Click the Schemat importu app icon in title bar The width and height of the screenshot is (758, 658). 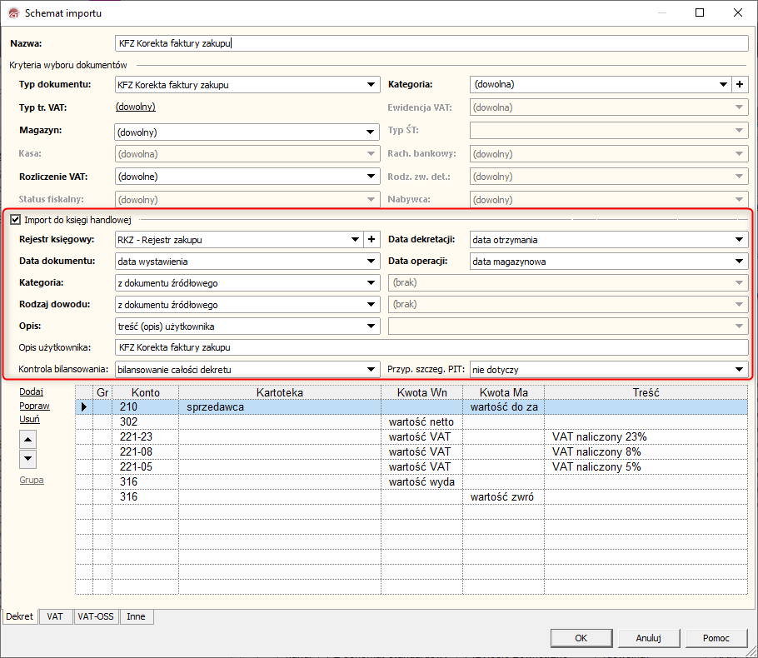pos(14,13)
